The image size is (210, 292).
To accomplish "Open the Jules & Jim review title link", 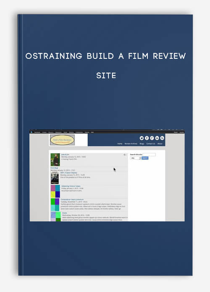I will (65, 155).
